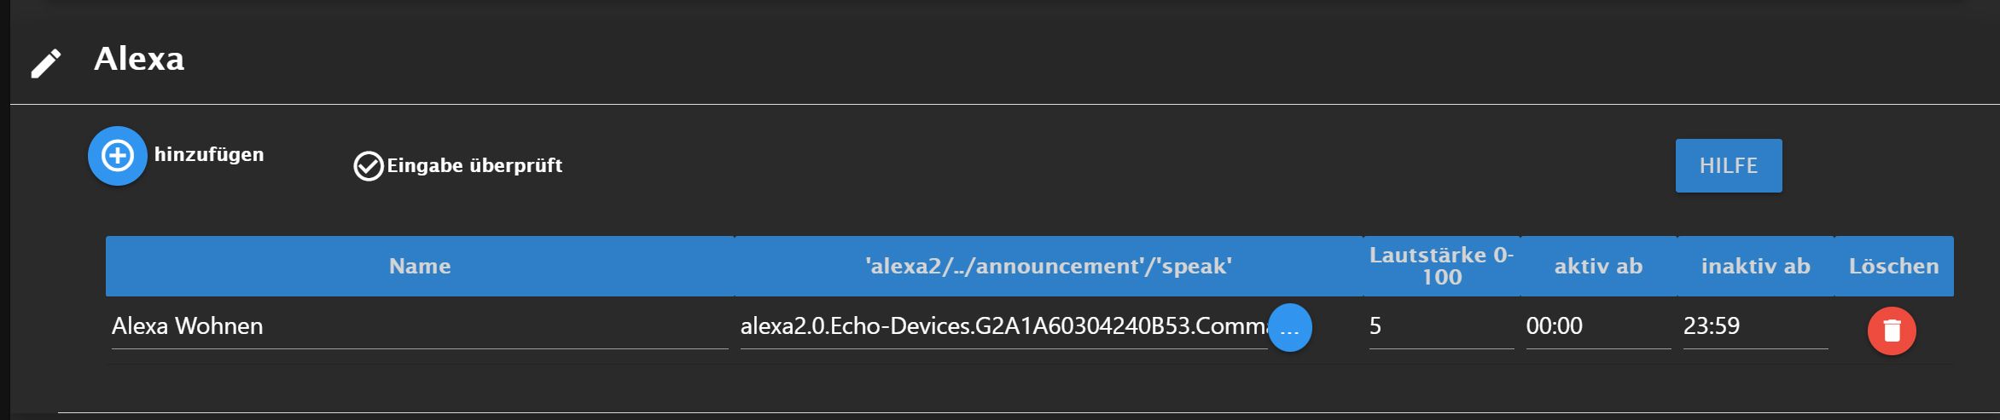Click the 'Lautstärke 0-100' column header
This screenshot has width=2000, height=420.
point(1441,267)
